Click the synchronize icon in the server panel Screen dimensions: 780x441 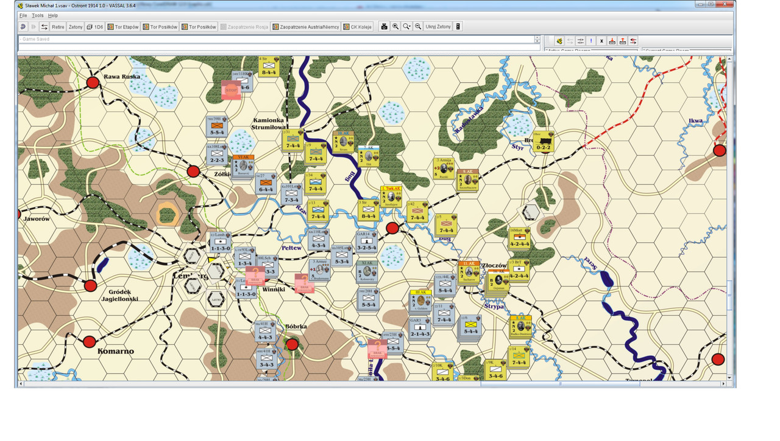point(581,41)
